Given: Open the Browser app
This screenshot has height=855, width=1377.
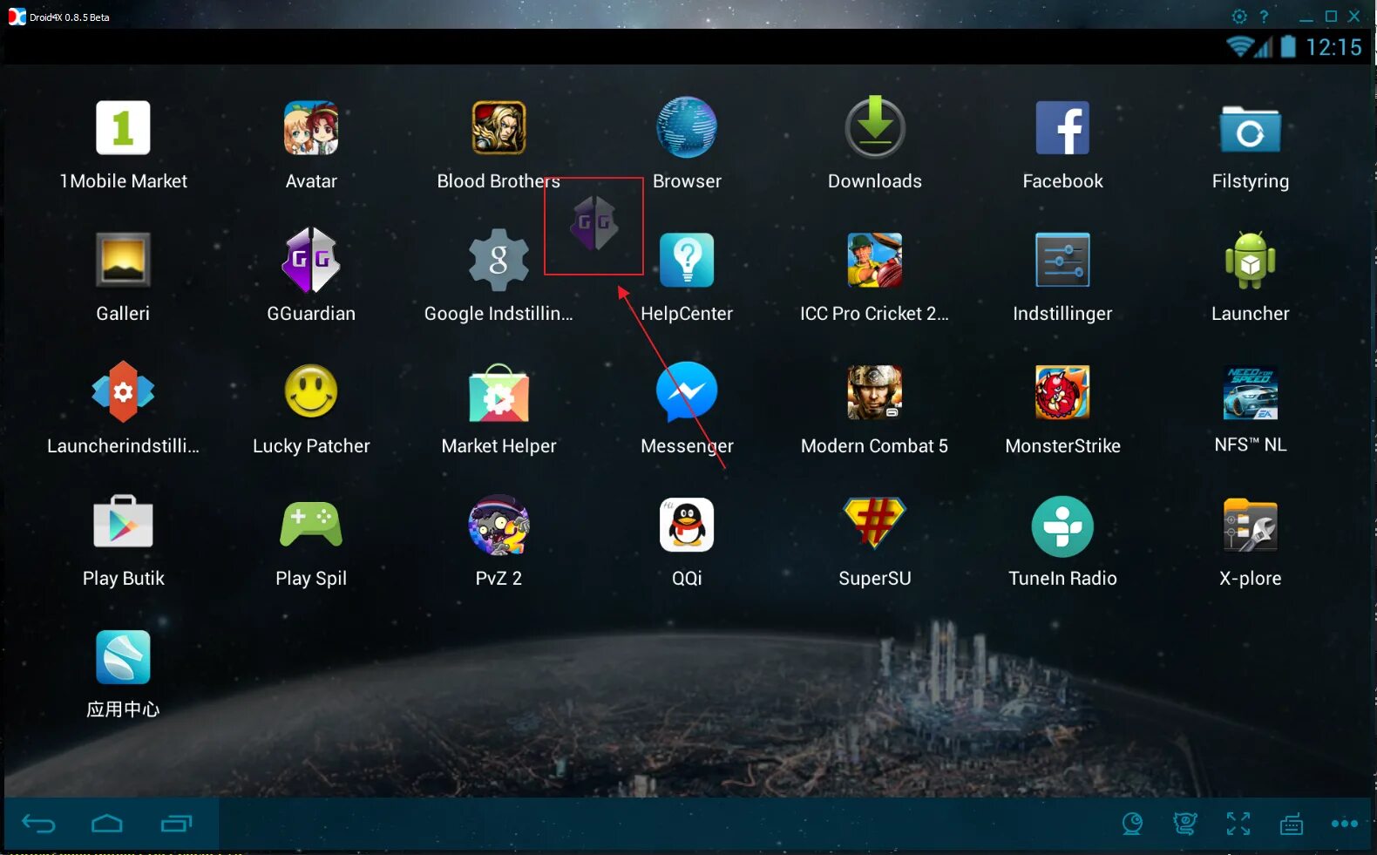Looking at the screenshot, I should point(687,128).
